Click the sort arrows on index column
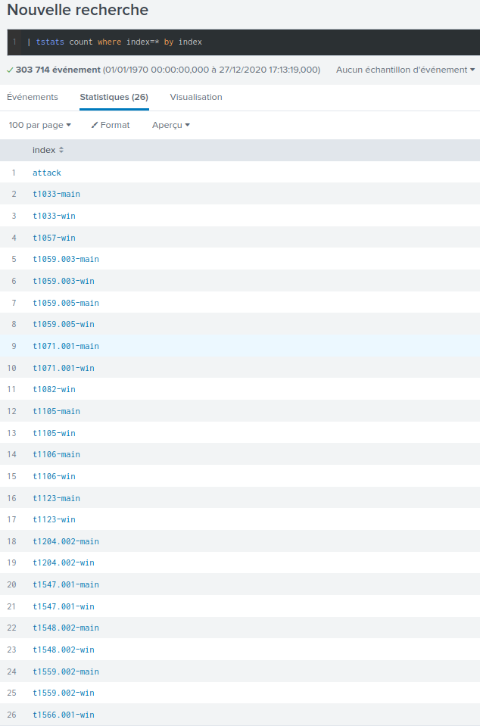The width and height of the screenshot is (480, 726). point(61,150)
